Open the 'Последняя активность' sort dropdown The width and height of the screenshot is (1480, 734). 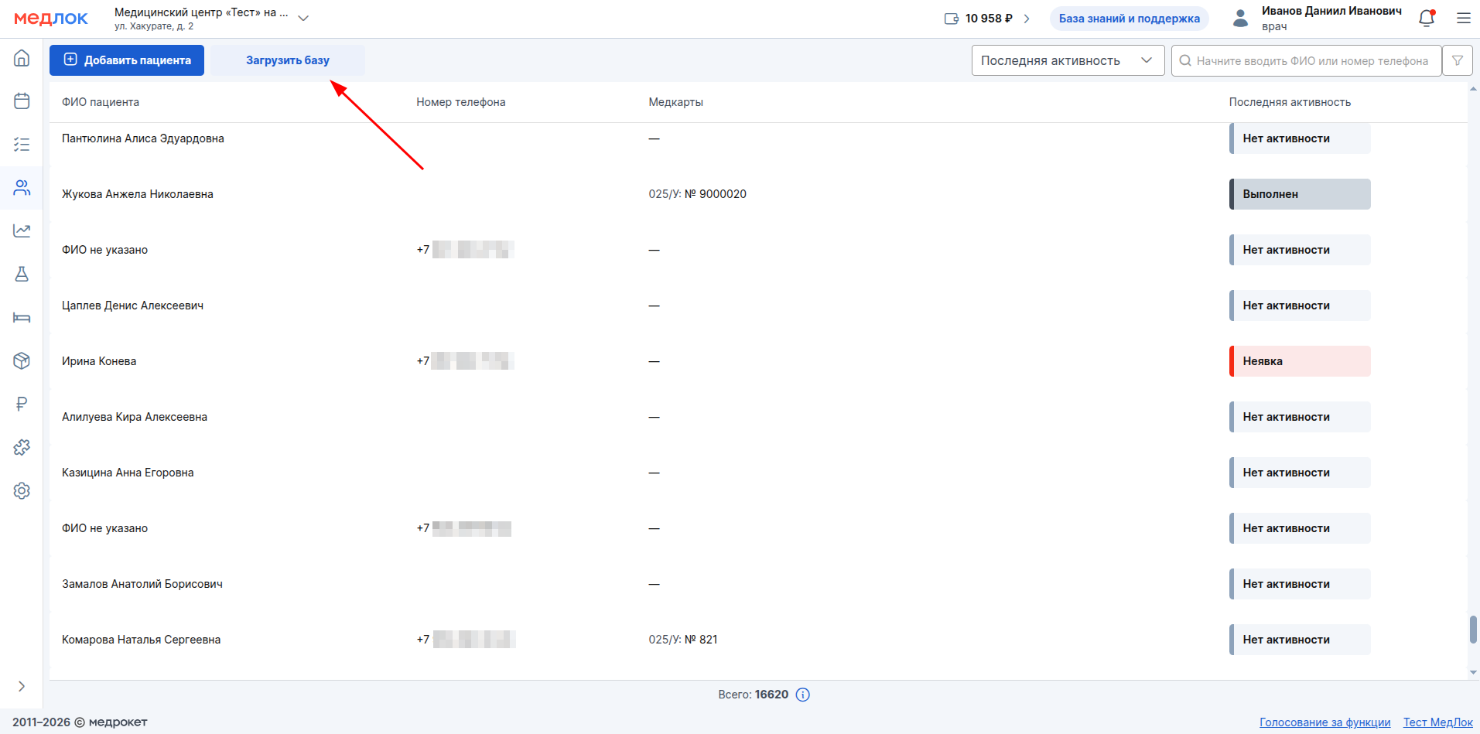(1068, 60)
